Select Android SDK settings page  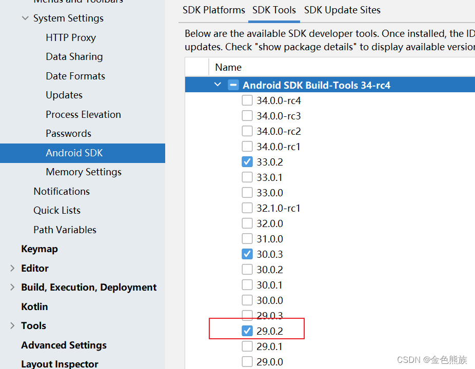(x=83, y=153)
